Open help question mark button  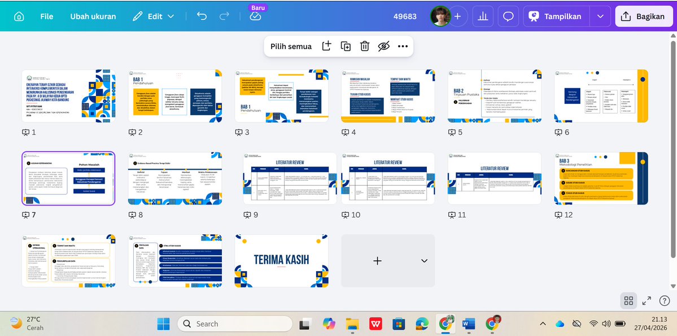665,300
